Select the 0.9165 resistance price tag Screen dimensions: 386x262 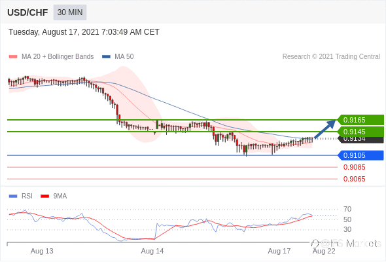point(360,120)
